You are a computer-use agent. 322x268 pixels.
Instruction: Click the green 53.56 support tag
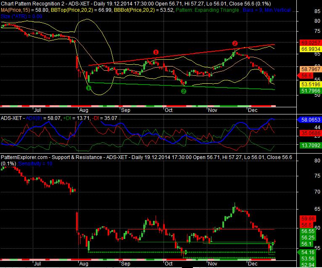(x=308, y=259)
